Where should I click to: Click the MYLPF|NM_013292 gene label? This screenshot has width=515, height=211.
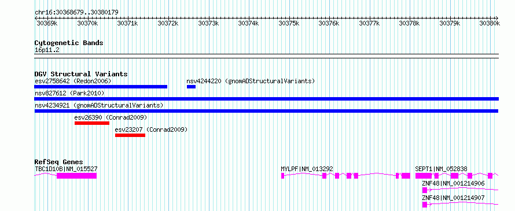click(307, 169)
